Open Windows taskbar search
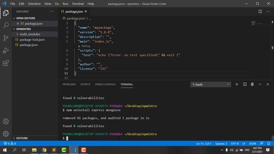Image resolution: width=274 pixels, height=154 pixels. [15, 150]
